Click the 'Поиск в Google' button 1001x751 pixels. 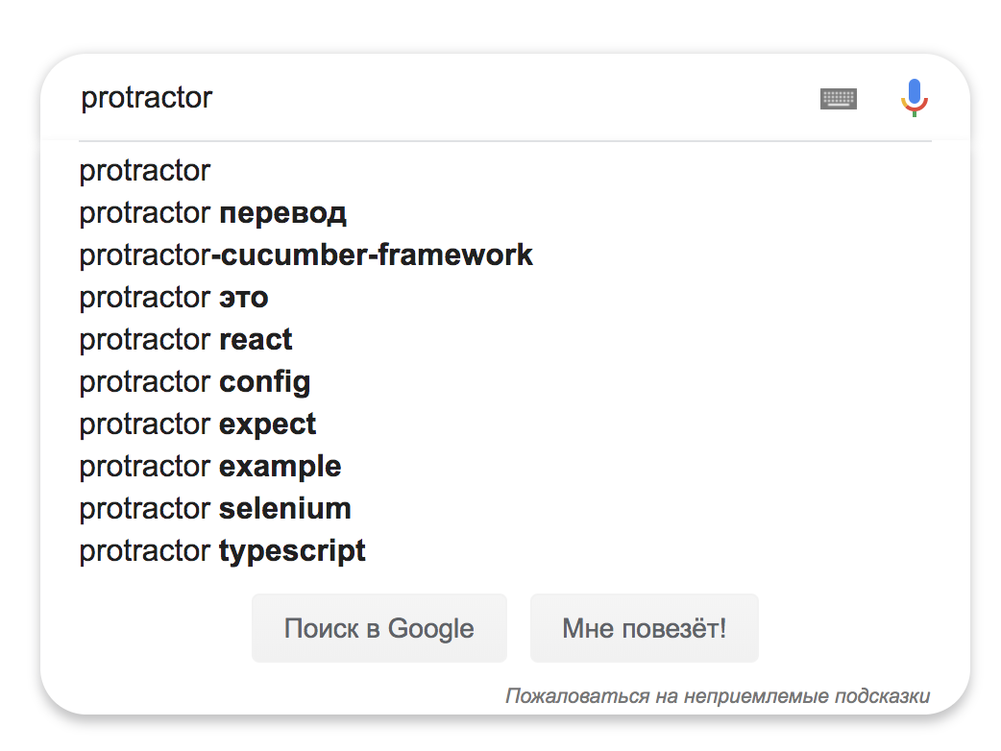pos(379,628)
